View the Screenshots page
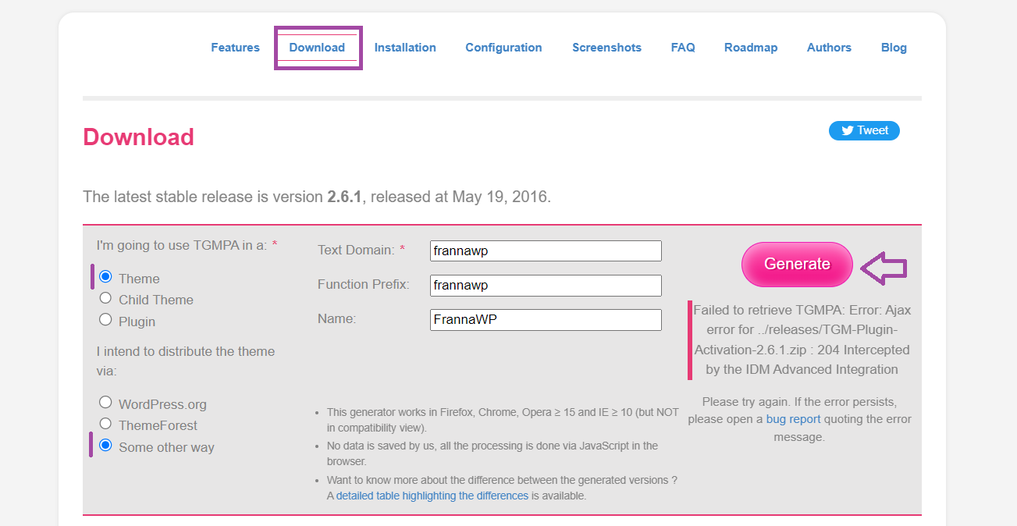Image resolution: width=1017 pixels, height=526 pixels. (x=606, y=48)
